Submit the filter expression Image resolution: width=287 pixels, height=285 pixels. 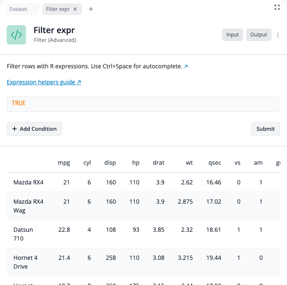pyautogui.click(x=265, y=129)
